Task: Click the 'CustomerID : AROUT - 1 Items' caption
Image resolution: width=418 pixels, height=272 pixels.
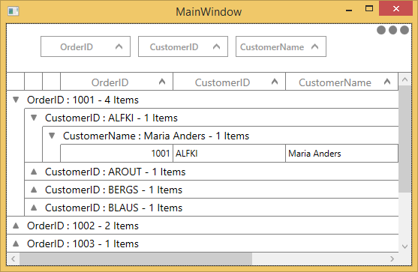Action: [x=115, y=172]
